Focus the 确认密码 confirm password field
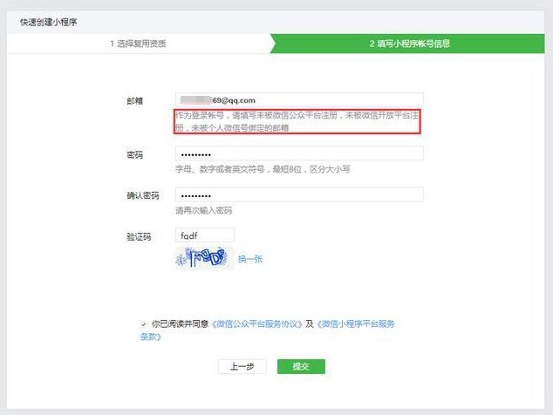Viewport: 553px width, 415px height. [299, 195]
